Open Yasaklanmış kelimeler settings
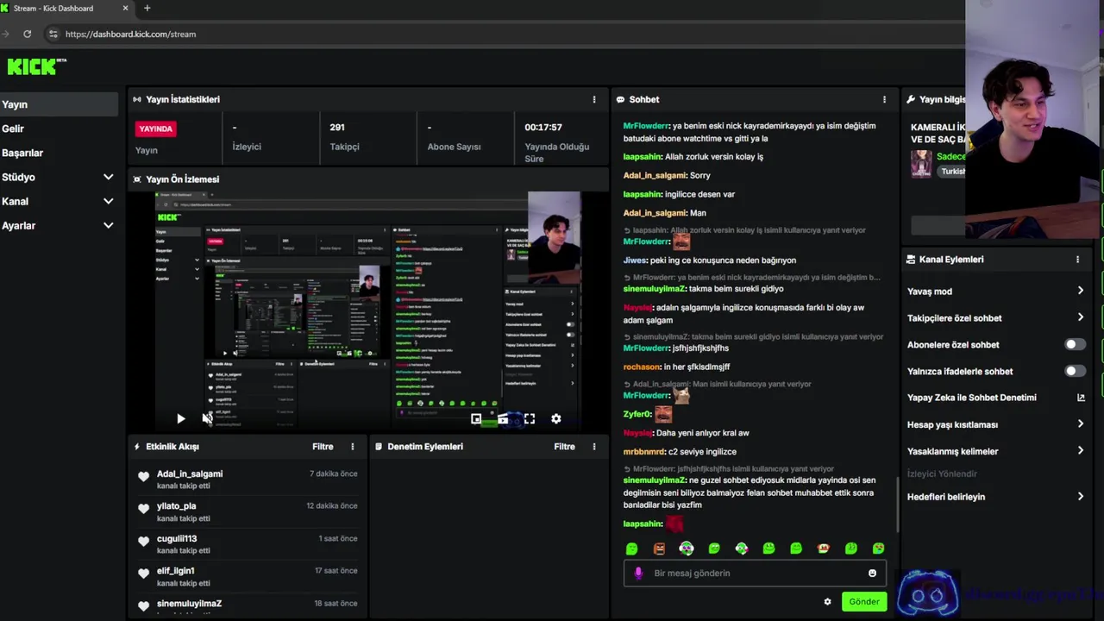Screen dimensions: 1104x621 (x=995, y=451)
